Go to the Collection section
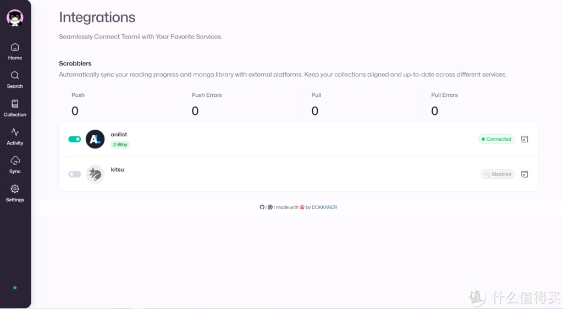This screenshot has width=563, height=309. 15,108
